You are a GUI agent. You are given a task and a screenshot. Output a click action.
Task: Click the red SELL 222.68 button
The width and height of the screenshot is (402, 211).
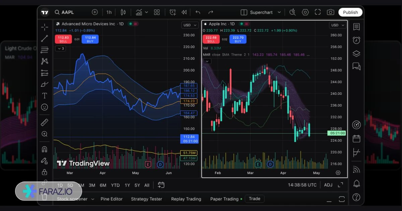(x=211, y=39)
